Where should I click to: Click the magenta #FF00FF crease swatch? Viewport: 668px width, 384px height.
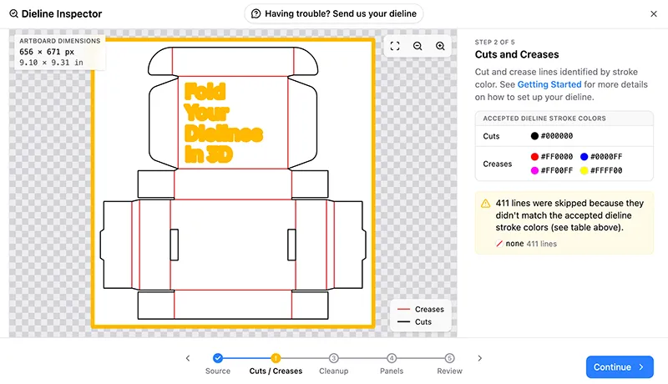(x=534, y=170)
